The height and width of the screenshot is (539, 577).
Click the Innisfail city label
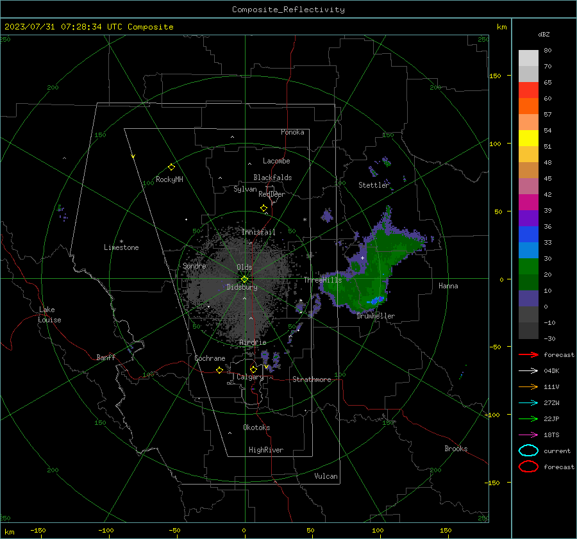(x=258, y=232)
